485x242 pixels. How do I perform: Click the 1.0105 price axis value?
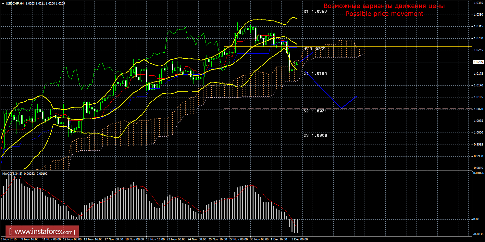(478, 97)
